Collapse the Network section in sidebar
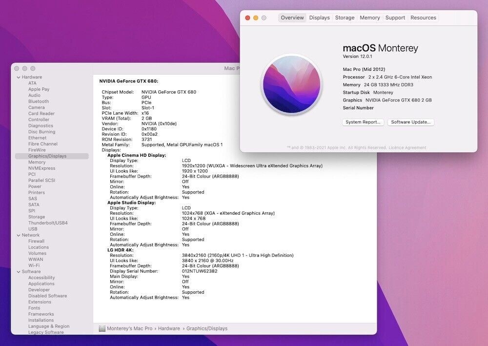This screenshot has height=346, width=488. 19,235
